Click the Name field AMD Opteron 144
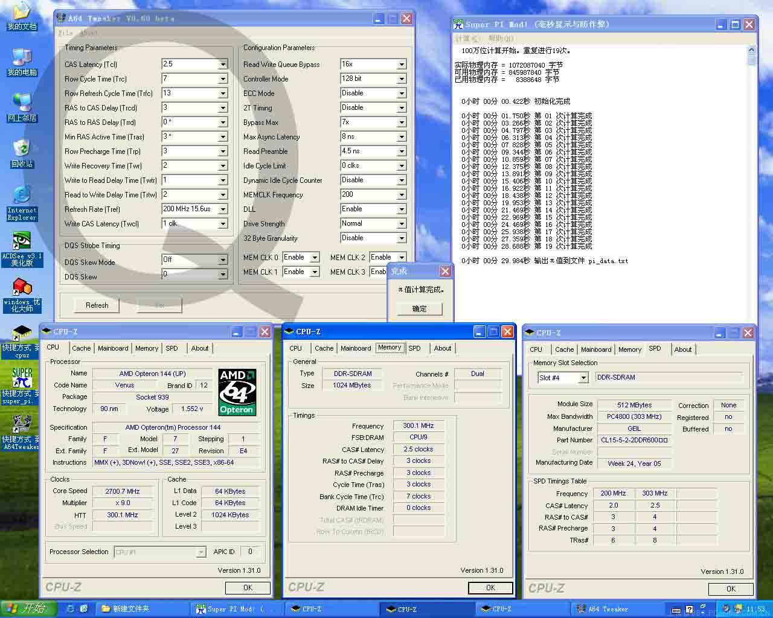The image size is (773, 618). coord(152,374)
